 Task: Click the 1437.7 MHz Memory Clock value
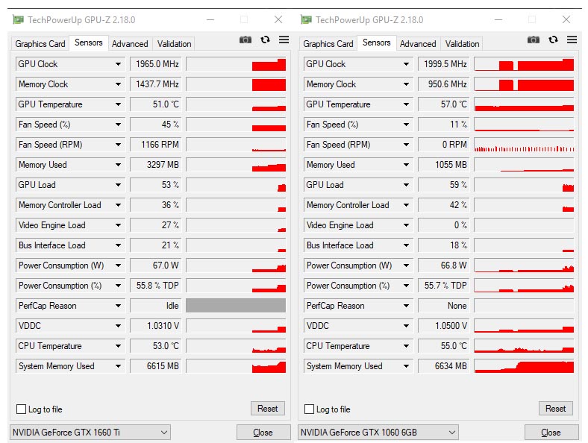coord(156,84)
